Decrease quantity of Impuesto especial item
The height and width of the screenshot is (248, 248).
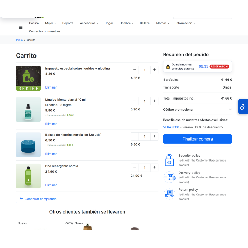tap(135, 70)
